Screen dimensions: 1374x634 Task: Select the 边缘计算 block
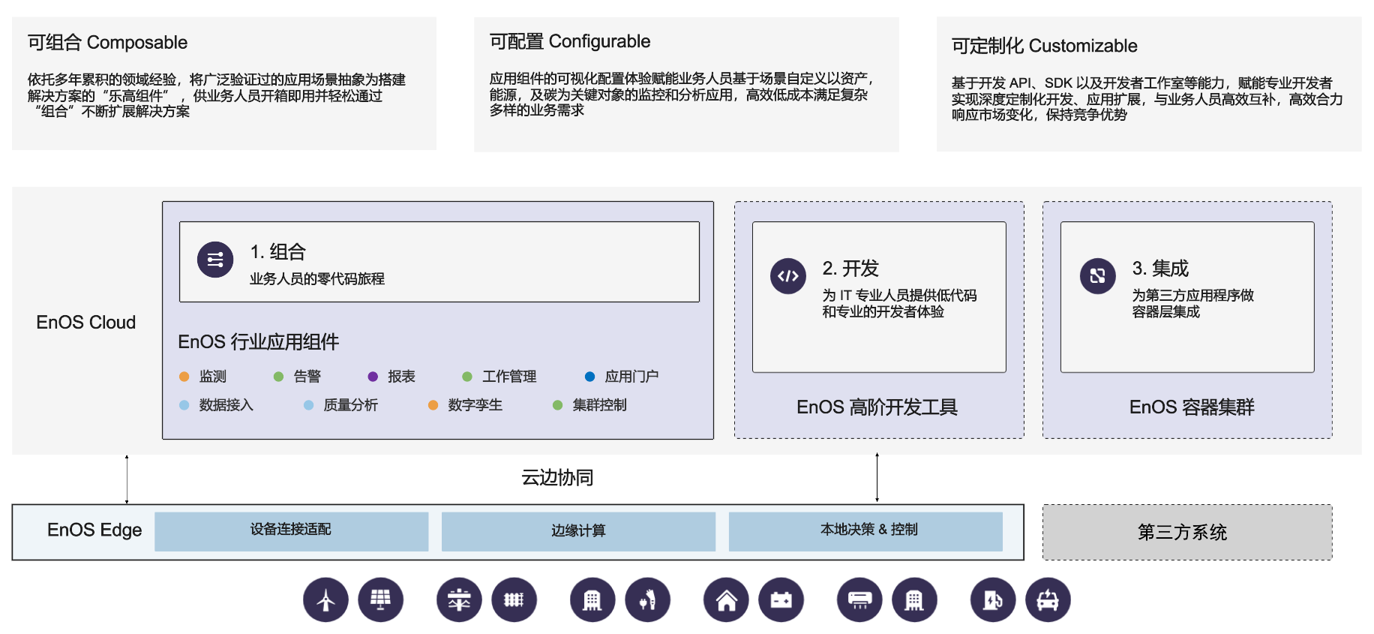pyautogui.click(x=578, y=531)
